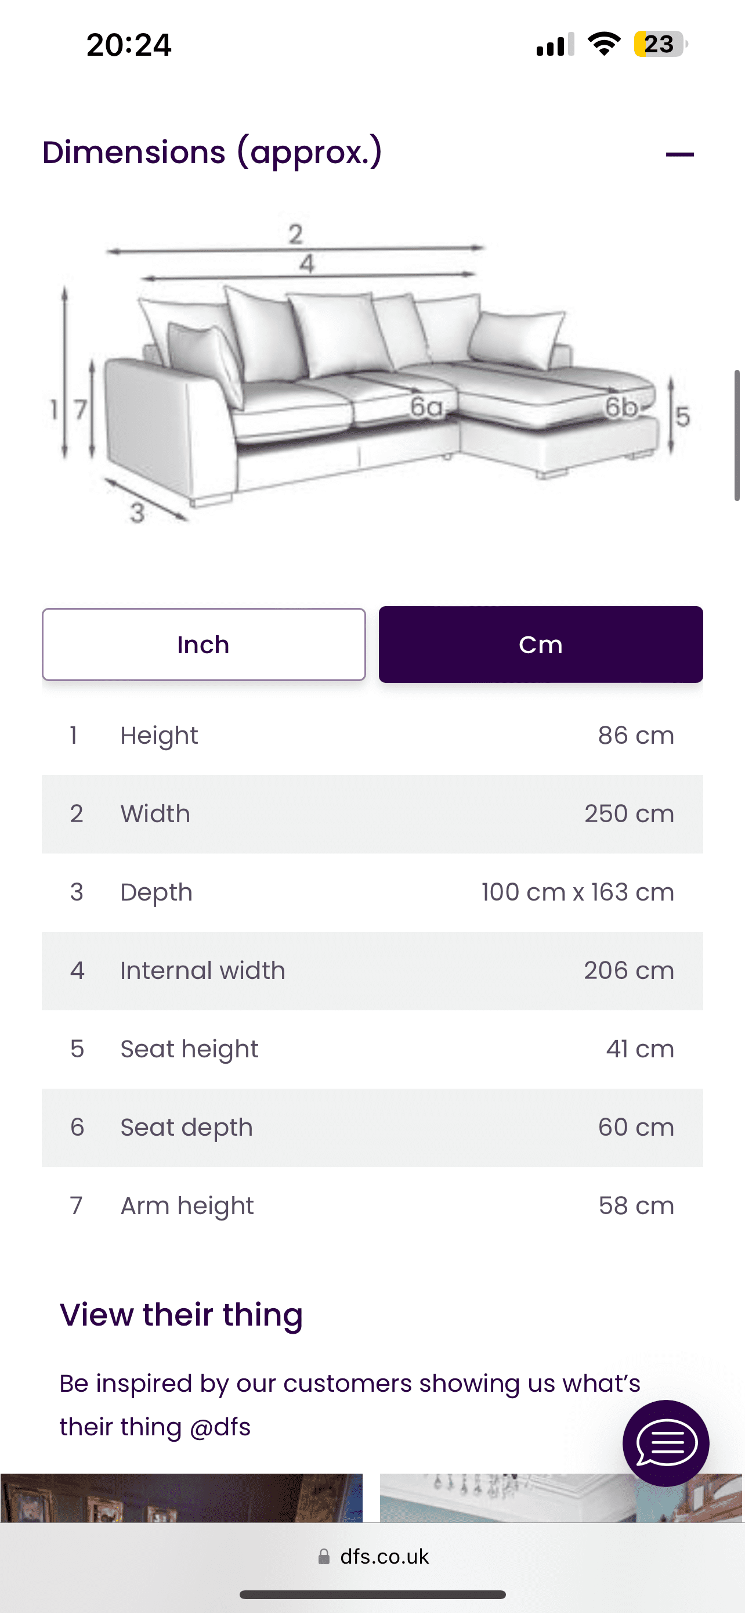Tap the 20:24 clock in status bar
The width and height of the screenshot is (745, 1613).
point(129,45)
